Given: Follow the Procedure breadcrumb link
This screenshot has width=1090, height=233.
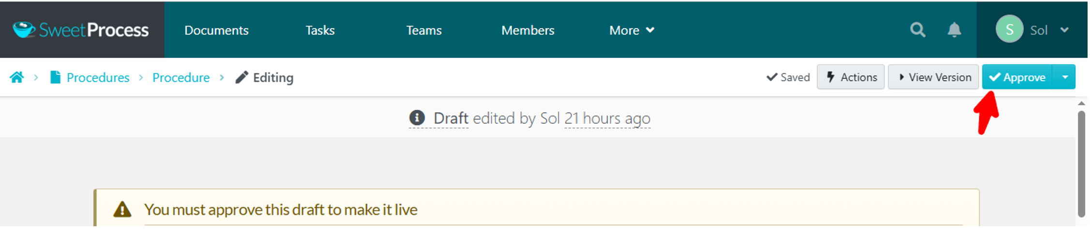Looking at the screenshot, I should (x=181, y=77).
